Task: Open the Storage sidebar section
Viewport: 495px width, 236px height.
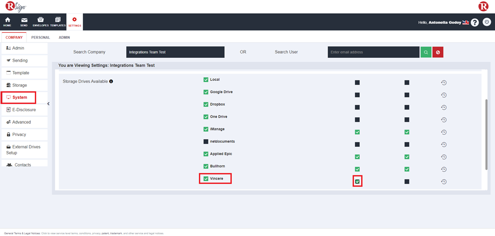Action: (x=24, y=85)
